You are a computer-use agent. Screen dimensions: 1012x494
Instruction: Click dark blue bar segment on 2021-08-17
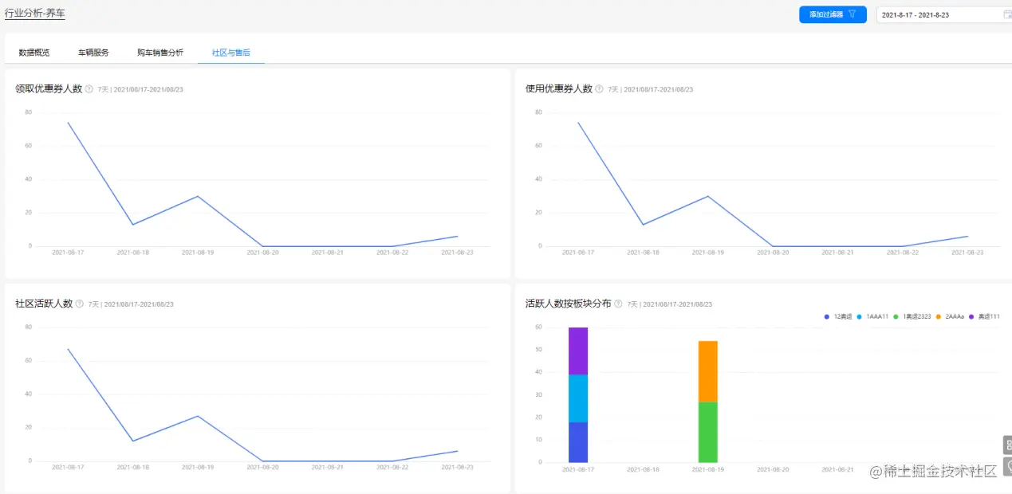(578, 442)
